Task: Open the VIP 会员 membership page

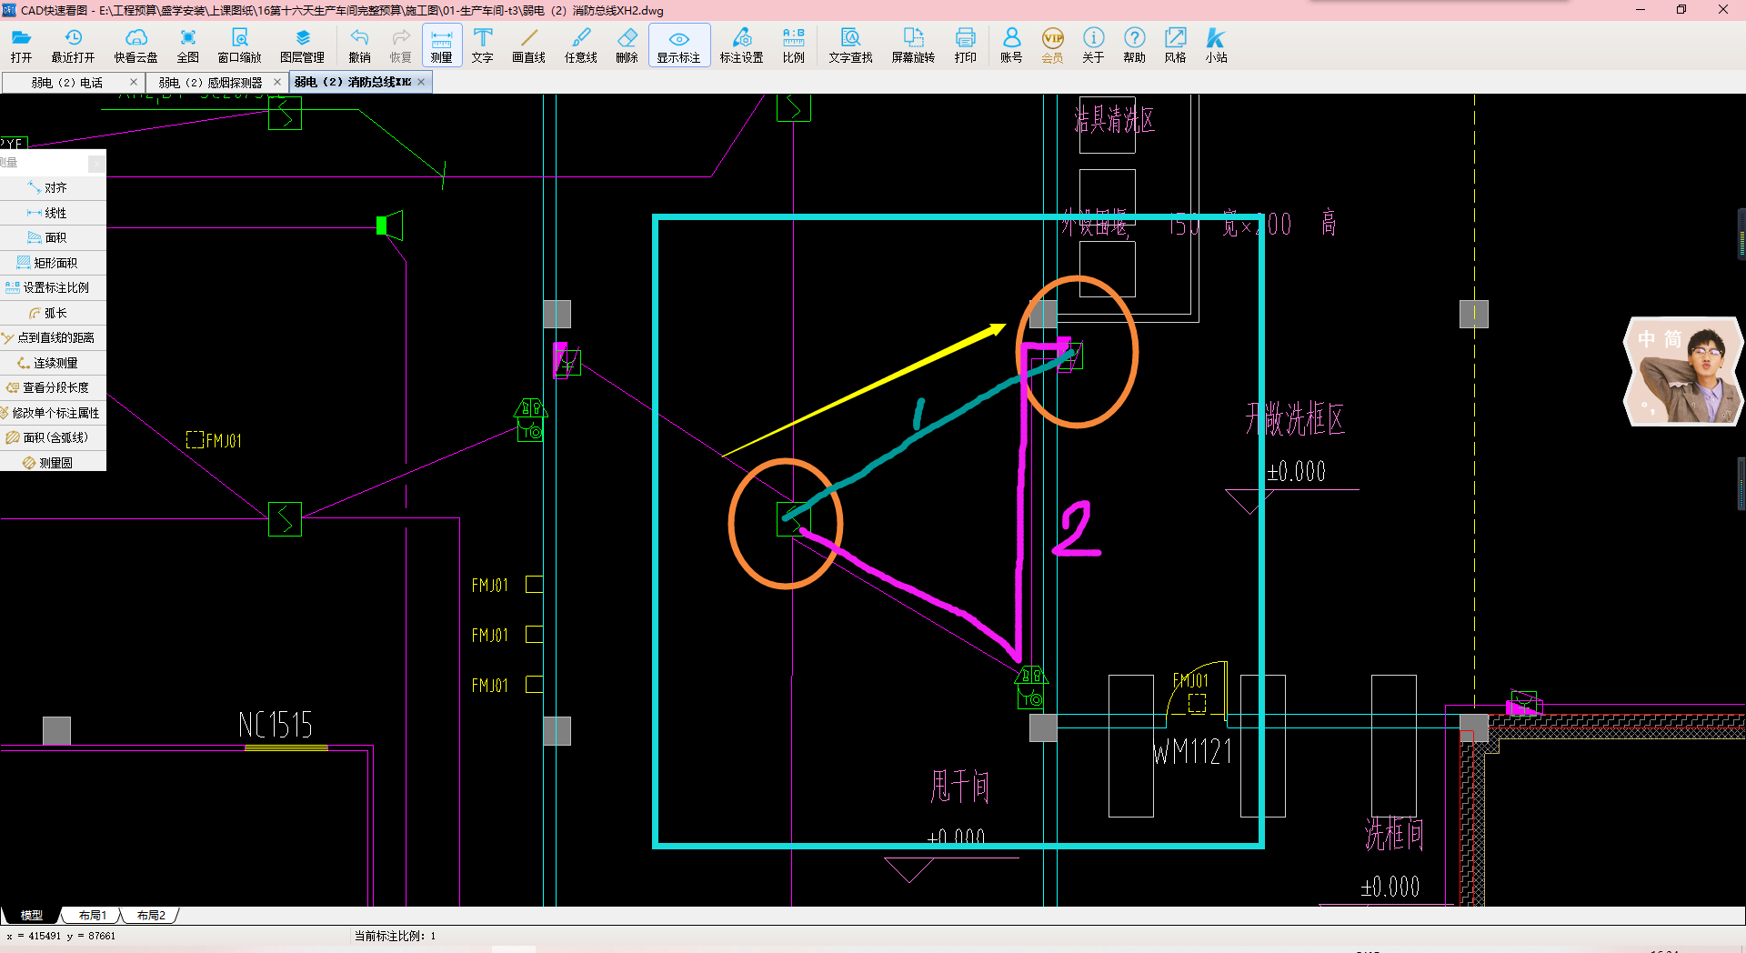Action: (1052, 45)
